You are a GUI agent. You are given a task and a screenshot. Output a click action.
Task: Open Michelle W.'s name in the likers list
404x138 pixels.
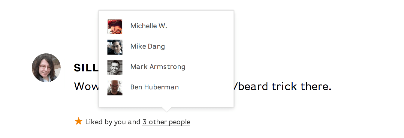coord(149,26)
